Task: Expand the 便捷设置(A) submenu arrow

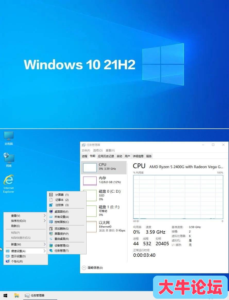Action: [x=45, y=251]
